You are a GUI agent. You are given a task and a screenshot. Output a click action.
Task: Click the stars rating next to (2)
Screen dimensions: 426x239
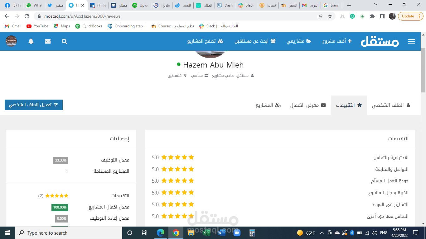pos(57,196)
